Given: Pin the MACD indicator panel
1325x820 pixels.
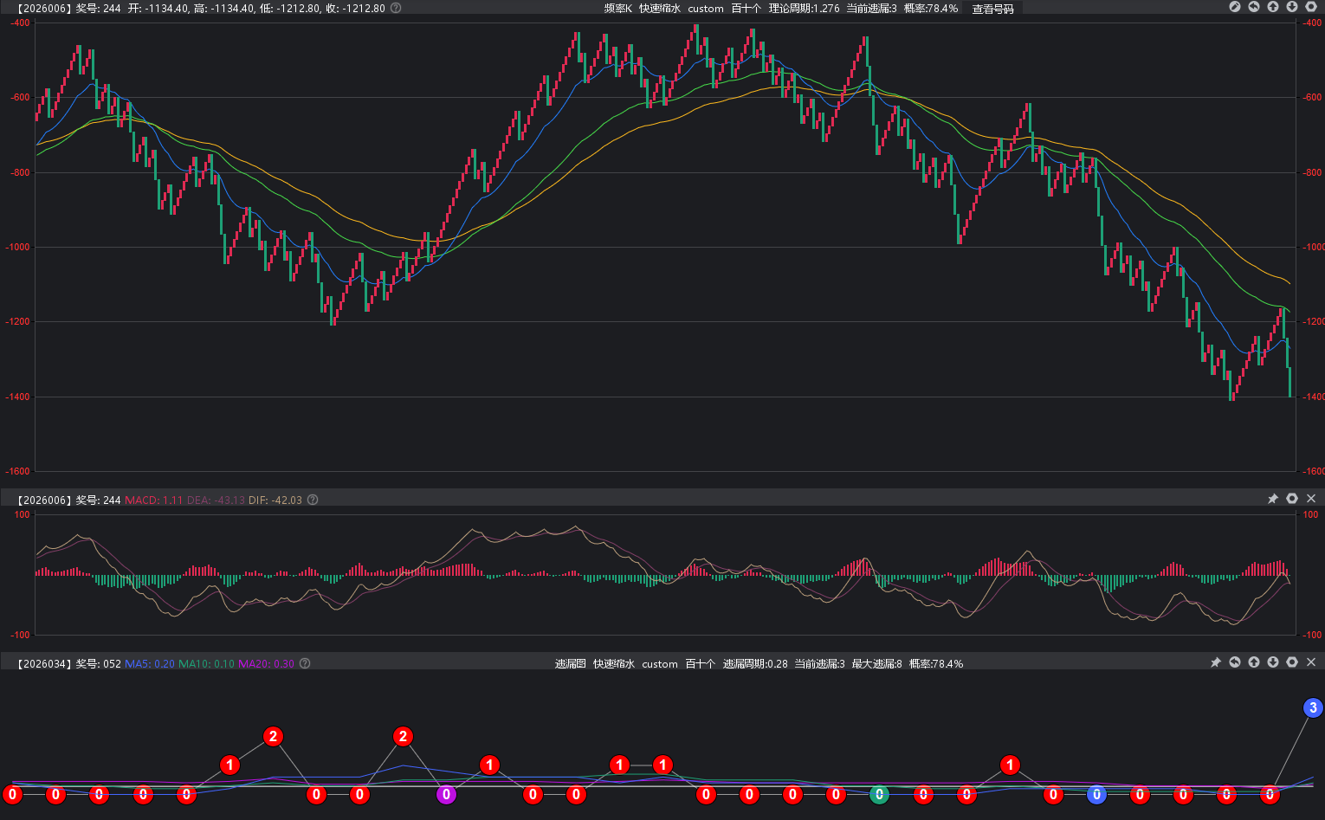Looking at the screenshot, I should [x=1273, y=499].
